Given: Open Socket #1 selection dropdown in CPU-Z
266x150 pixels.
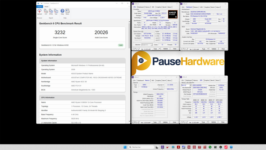Looking at the screenshot, I should point(147,45).
